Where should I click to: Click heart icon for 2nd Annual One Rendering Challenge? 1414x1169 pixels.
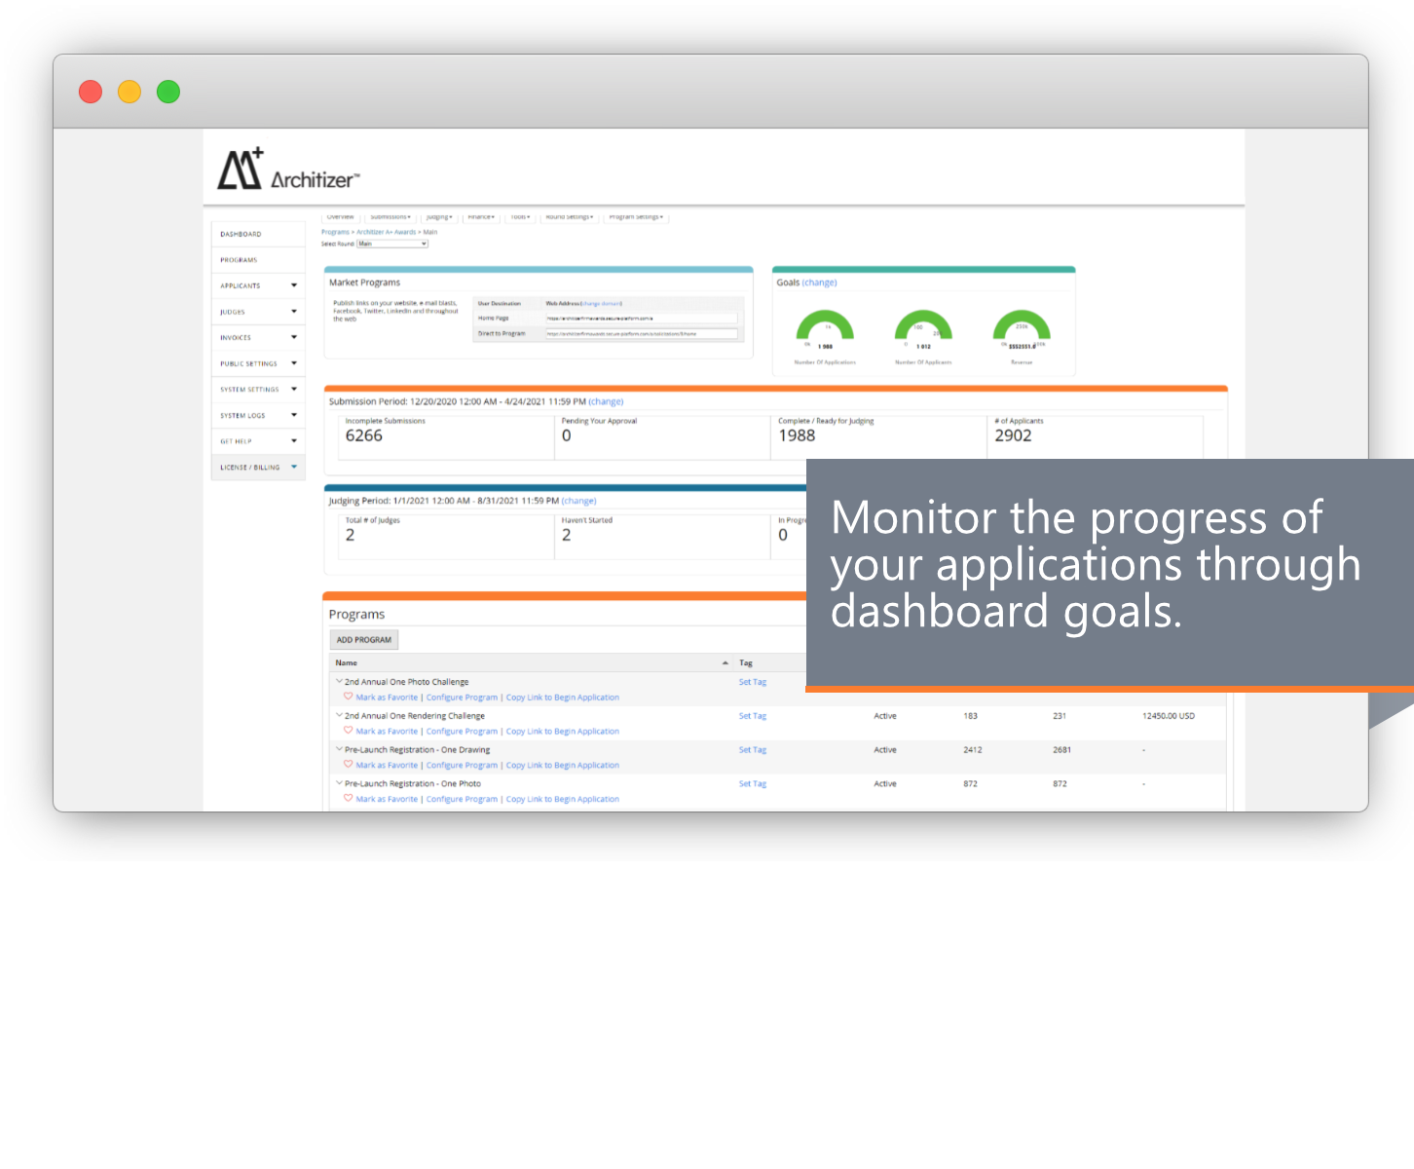(x=348, y=731)
